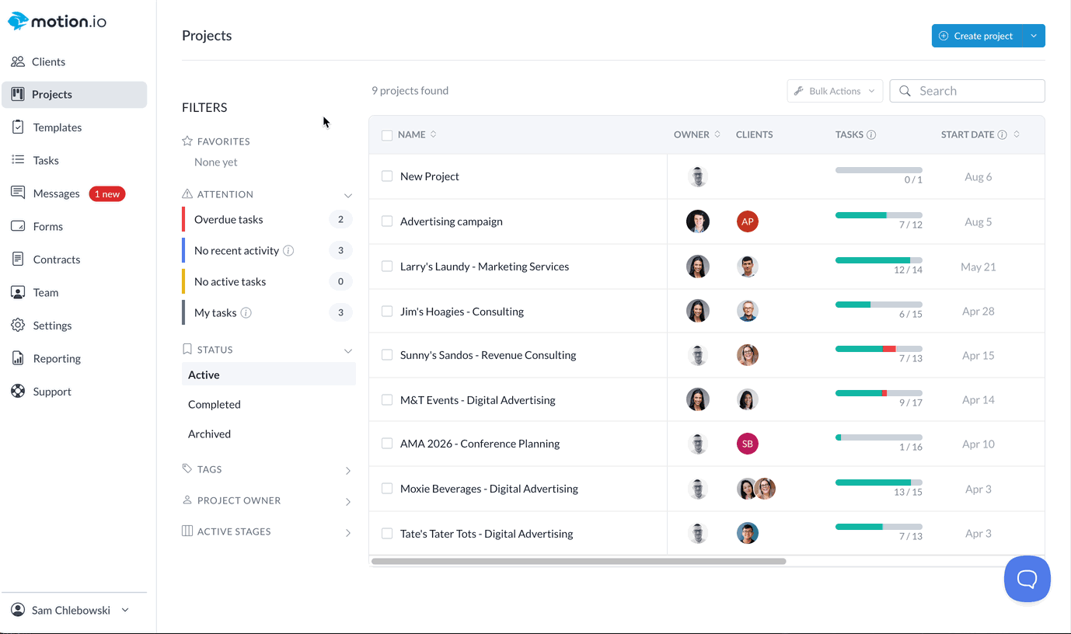The height and width of the screenshot is (634, 1071).
Task: Check the select-all checkbox in table header
Action: tap(387, 135)
